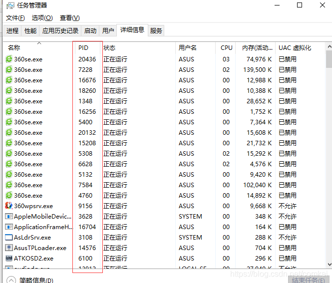Switch to the 应用历史记录 tab
This screenshot has width=332, height=283.
click(60, 31)
